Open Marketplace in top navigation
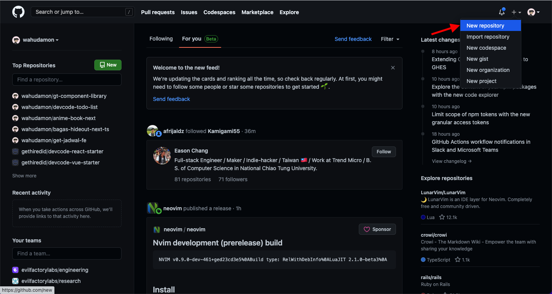 point(258,12)
